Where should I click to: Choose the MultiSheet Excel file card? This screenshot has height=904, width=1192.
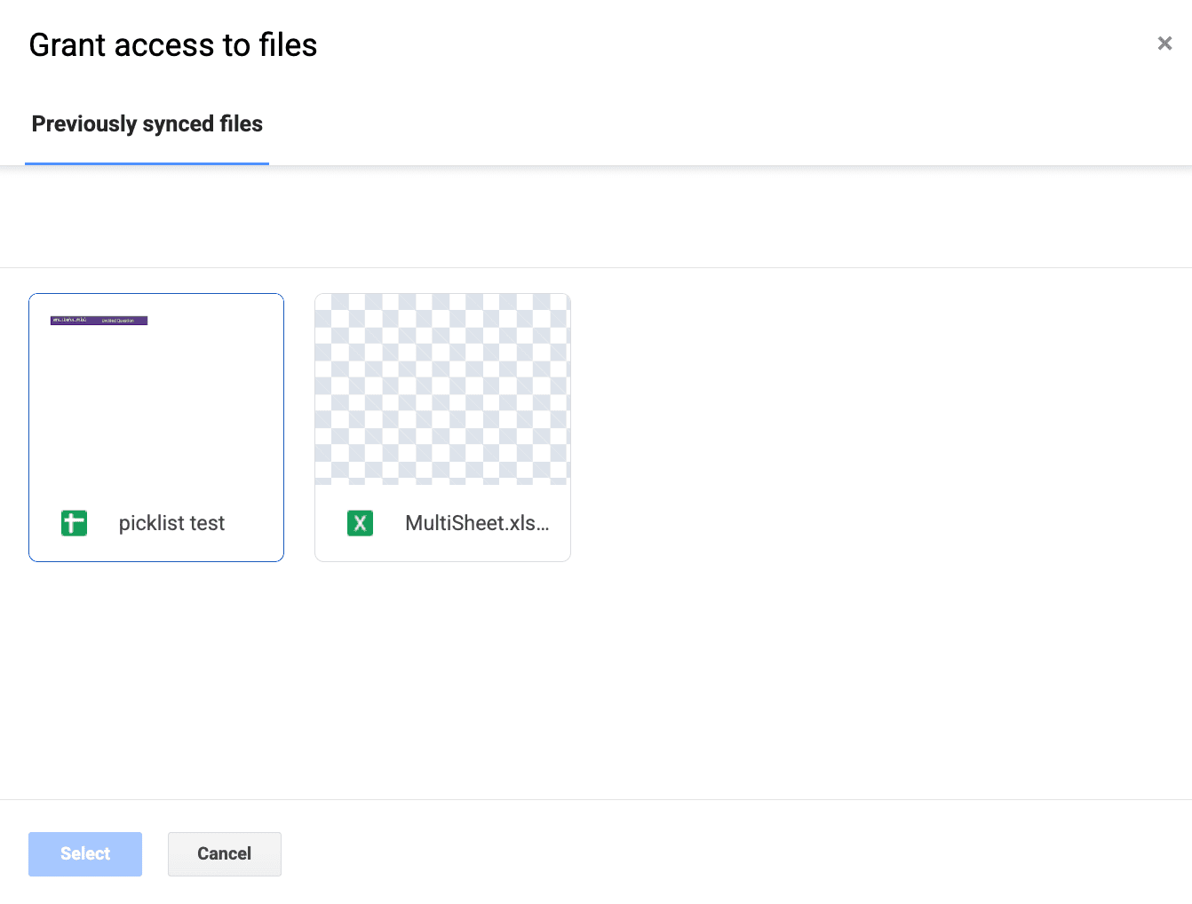pyautogui.click(x=442, y=427)
